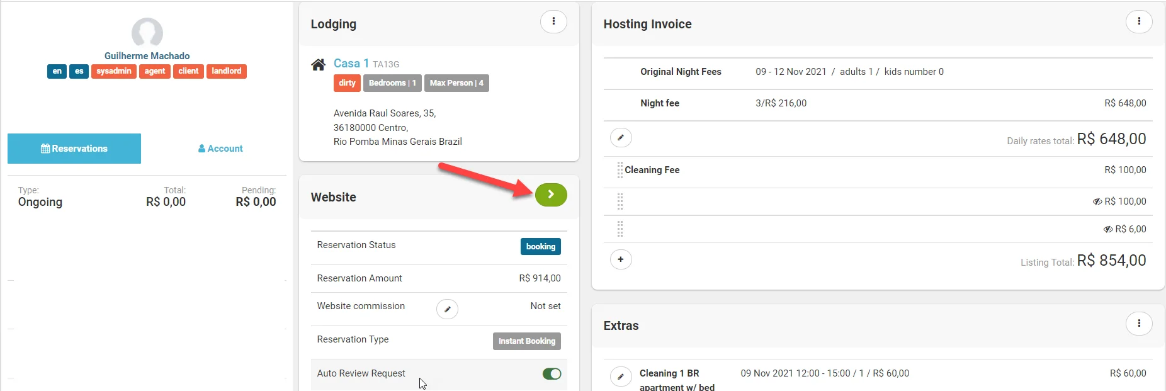Edit the Cleaning 1 BR extra item
This screenshot has height=391, width=1166.
pos(621,377)
